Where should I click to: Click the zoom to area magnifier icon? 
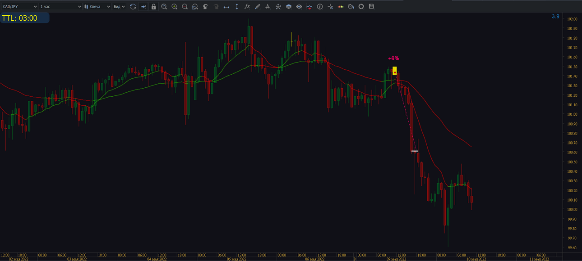[195, 7]
